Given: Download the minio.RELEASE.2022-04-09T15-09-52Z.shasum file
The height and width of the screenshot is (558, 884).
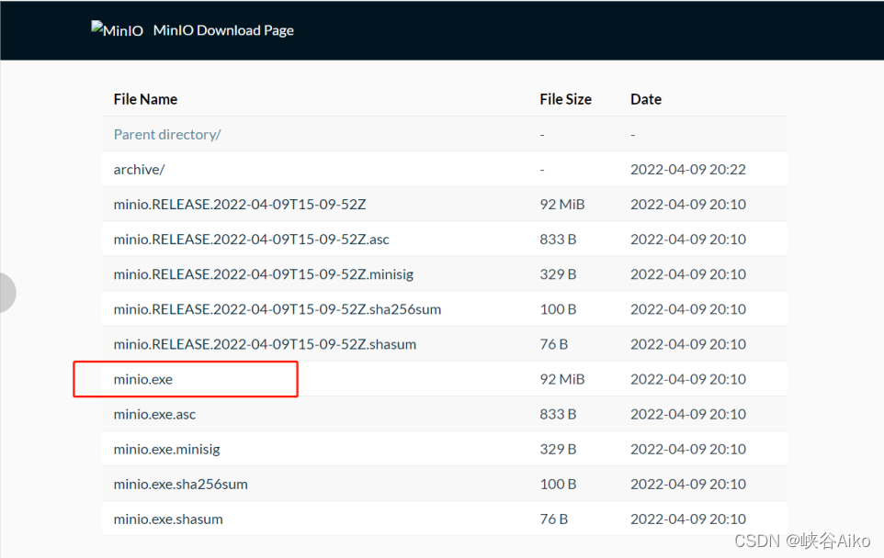Looking at the screenshot, I should pyautogui.click(x=265, y=344).
